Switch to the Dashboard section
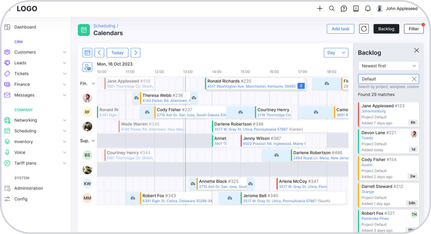Screen dimensions: 431x234 click(x=25, y=27)
